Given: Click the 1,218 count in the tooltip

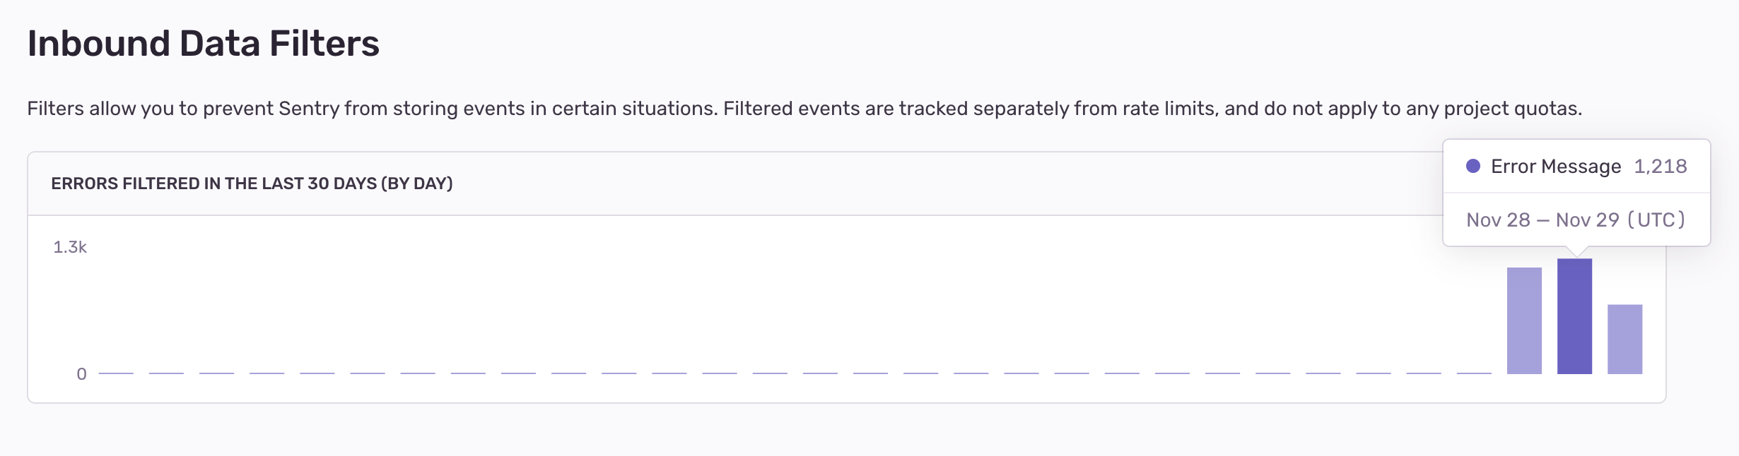Looking at the screenshot, I should click(1661, 167).
